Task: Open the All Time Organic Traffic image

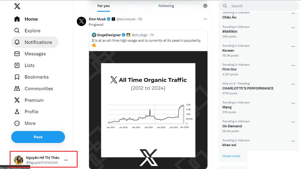Action: click(x=148, y=110)
